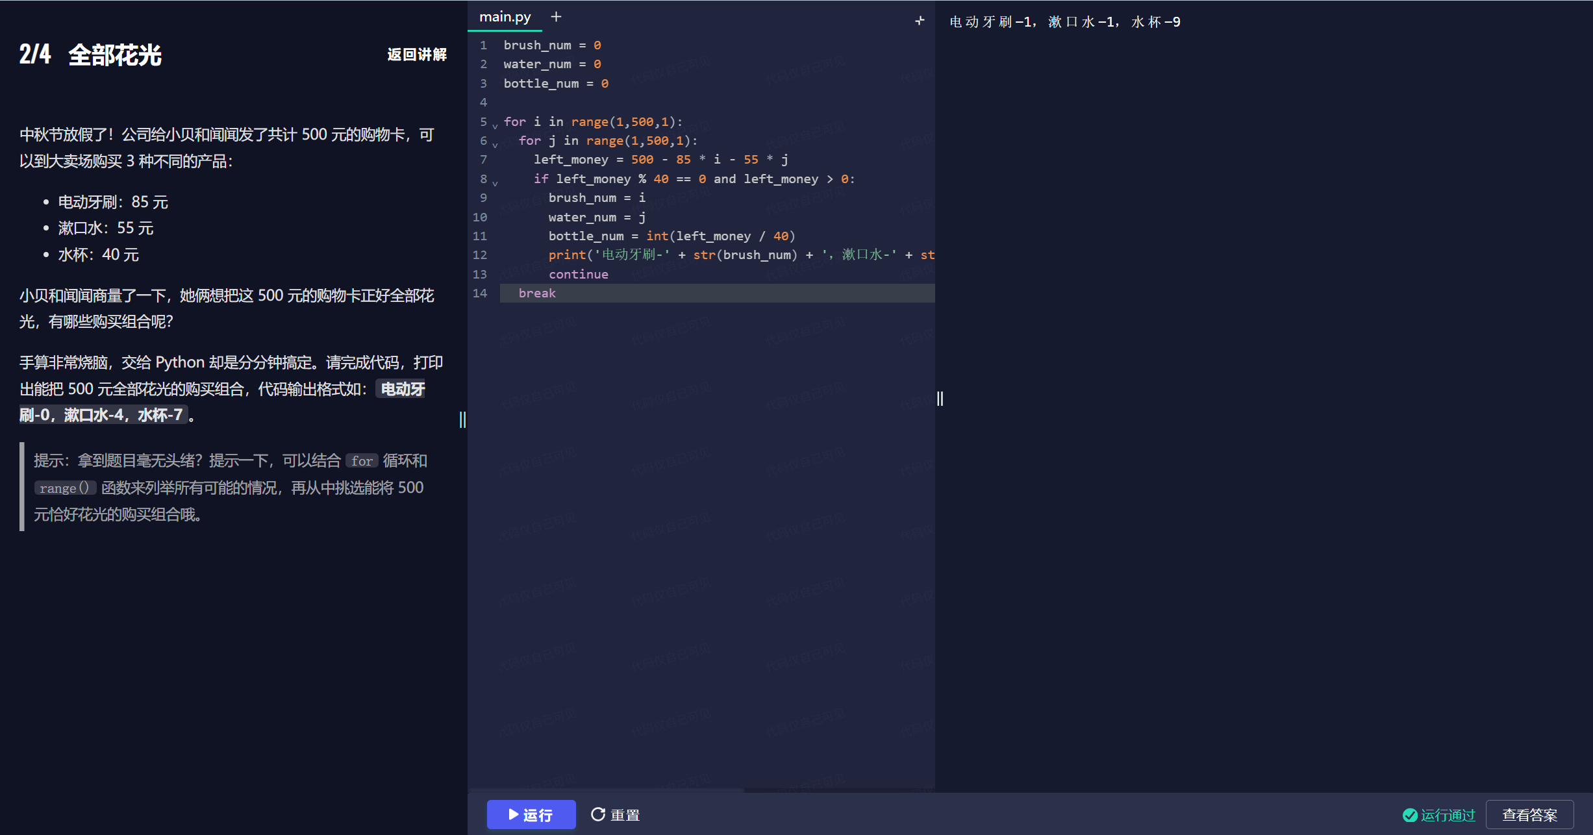Collapse the for i loop on line 5
Viewport: 1593px width, 835px height.
point(495,126)
